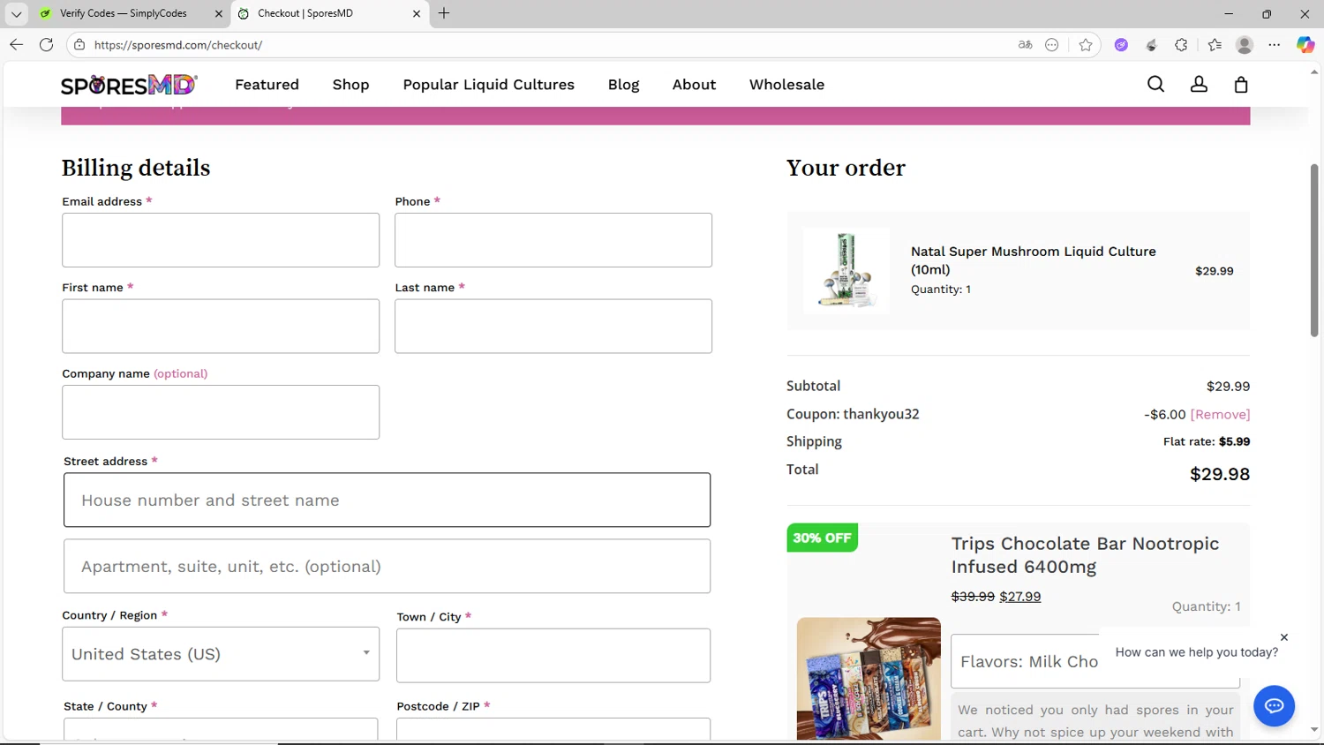
Task: Click the Apartment, suite, unit field
Action: [x=387, y=567]
